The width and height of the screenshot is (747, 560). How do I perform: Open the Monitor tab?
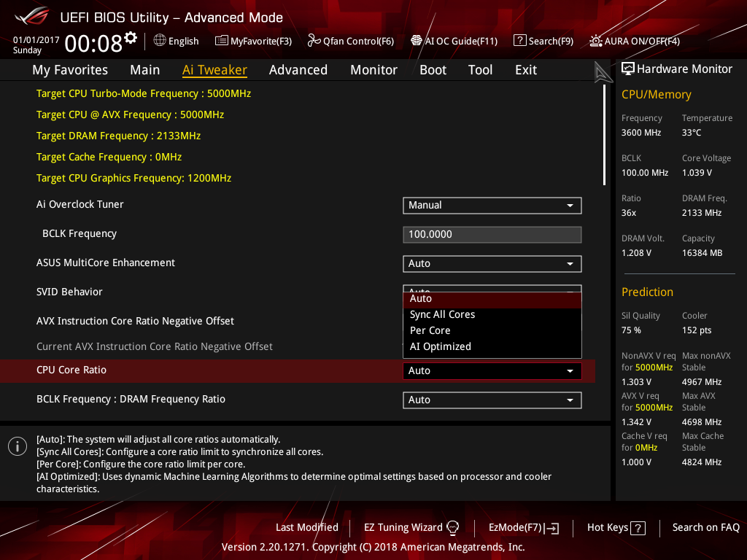click(374, 70)
